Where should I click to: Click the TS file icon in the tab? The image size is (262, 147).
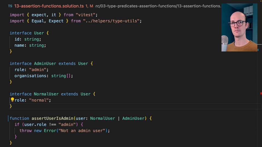coord(10,6)
